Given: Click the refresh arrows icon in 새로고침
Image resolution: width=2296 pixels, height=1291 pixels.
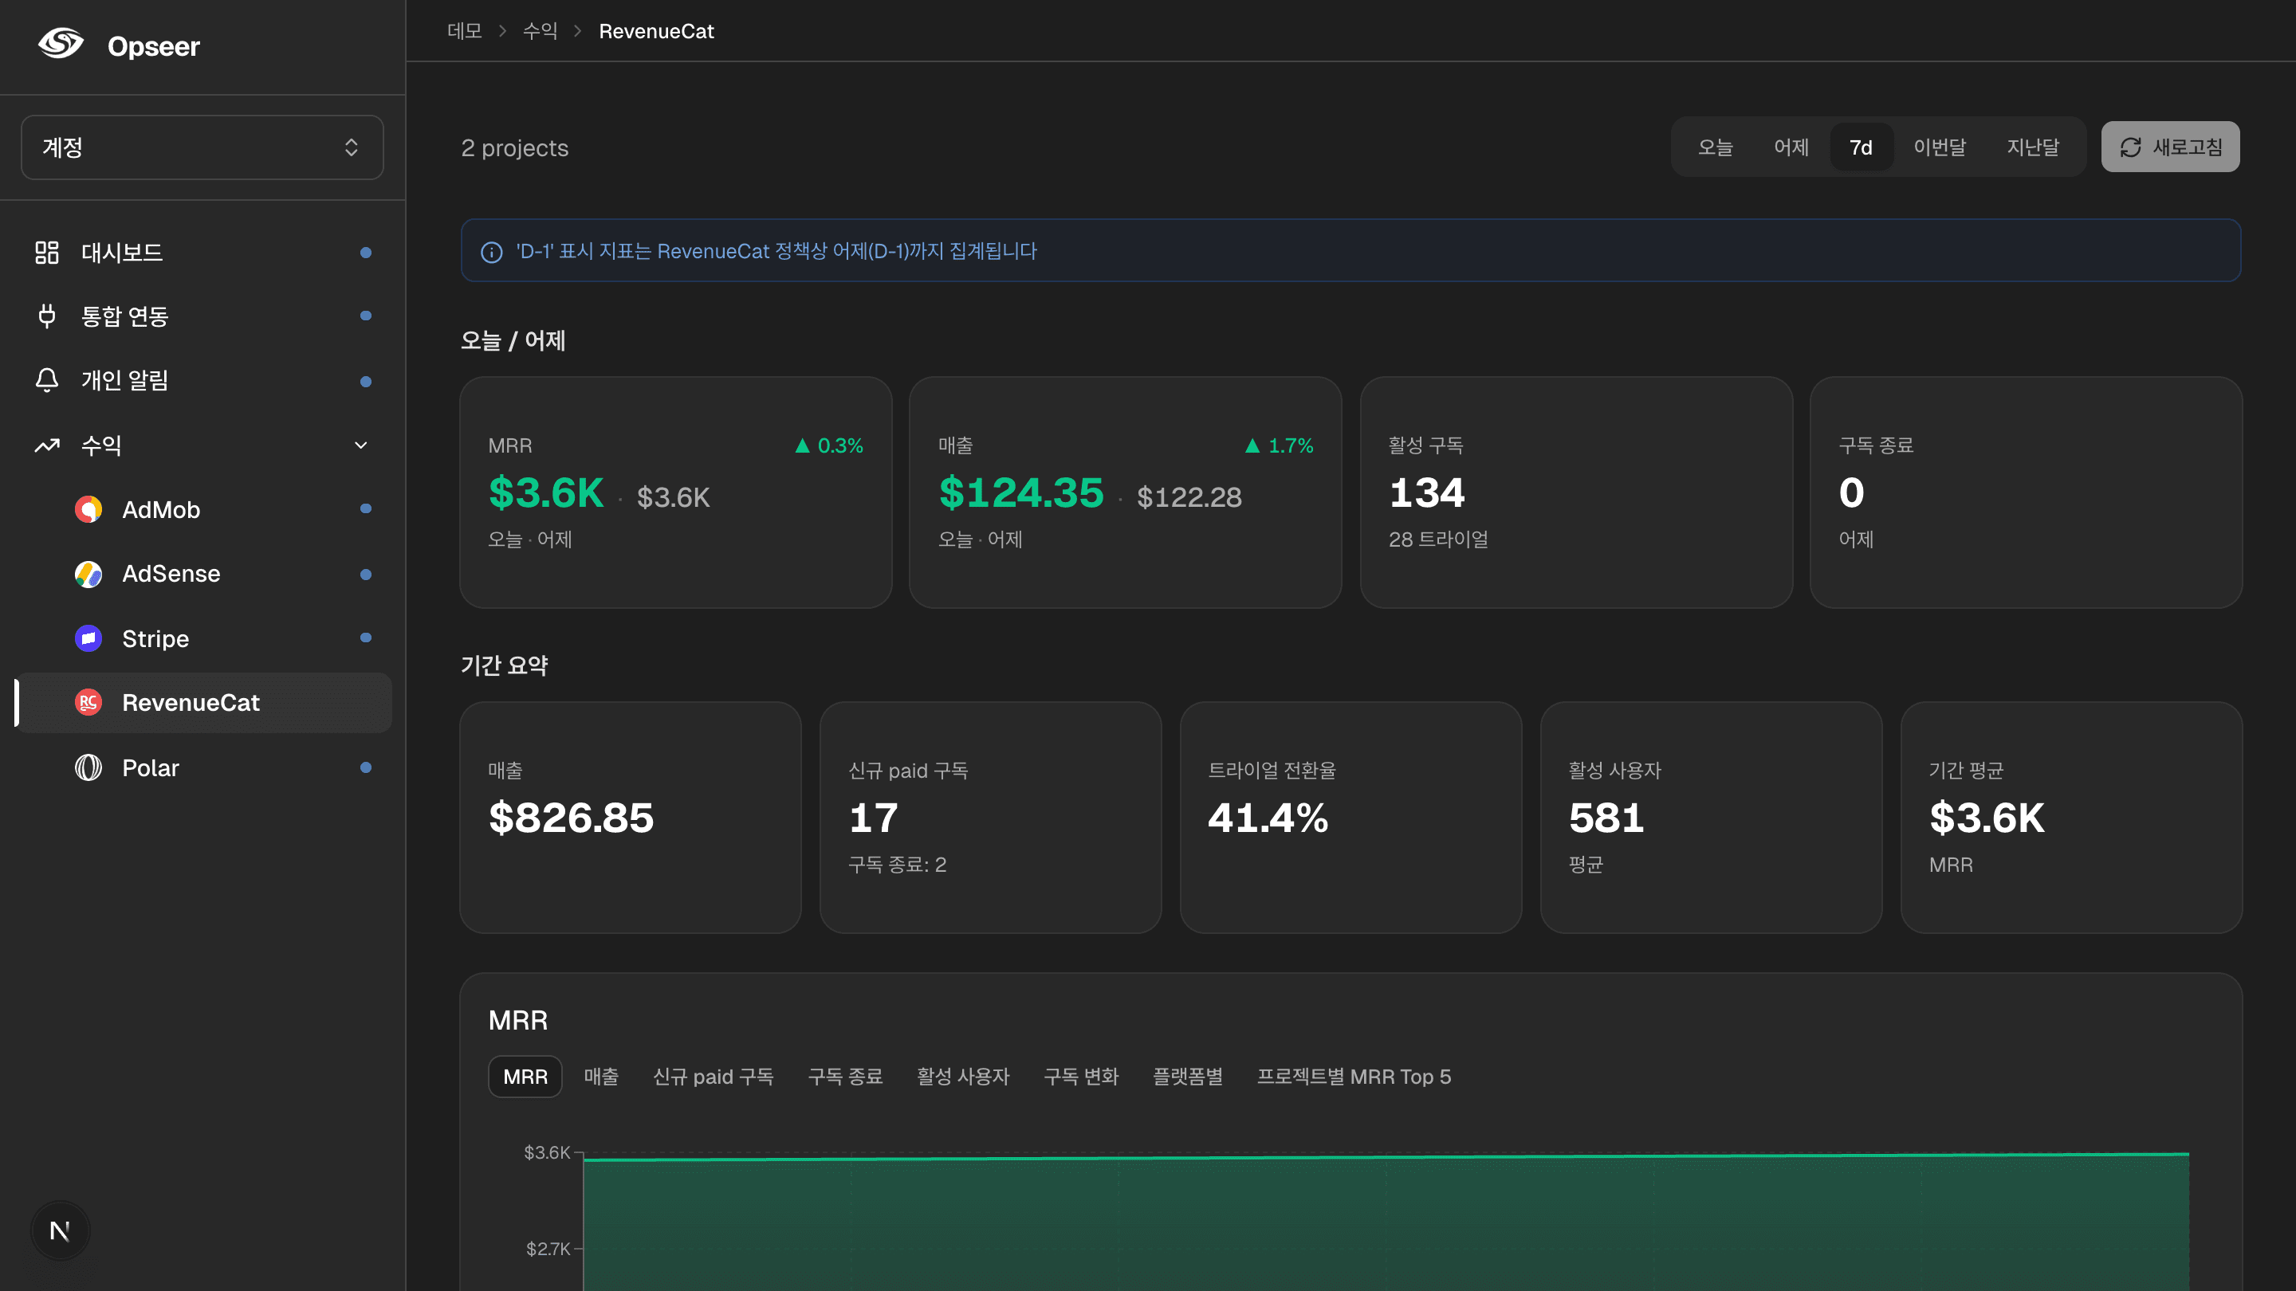Looking at the screenshot, I should click(x=2130, y=147).
